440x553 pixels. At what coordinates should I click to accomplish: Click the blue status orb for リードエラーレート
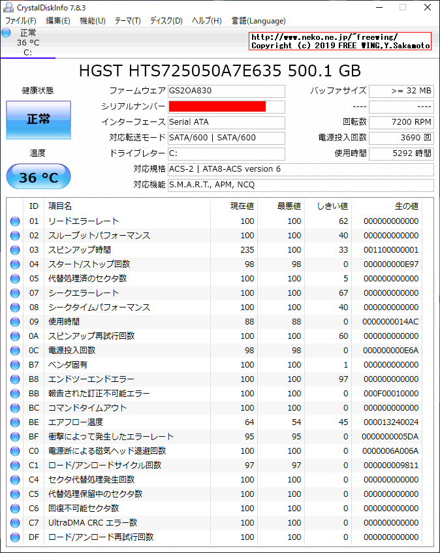pyautogui.click(x=16, y=221)
